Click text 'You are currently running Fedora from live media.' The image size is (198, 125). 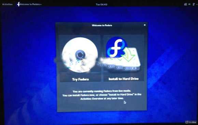click(x=102, y=91)
